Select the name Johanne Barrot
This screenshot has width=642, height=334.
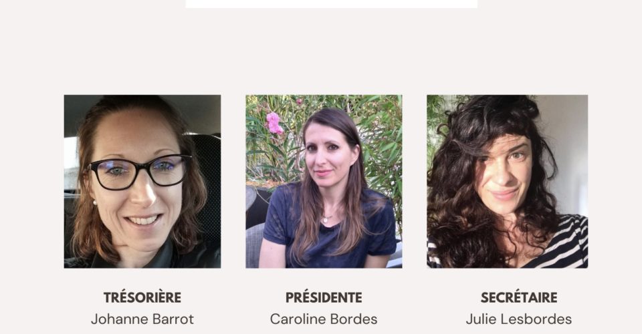(x=142, y=319)
